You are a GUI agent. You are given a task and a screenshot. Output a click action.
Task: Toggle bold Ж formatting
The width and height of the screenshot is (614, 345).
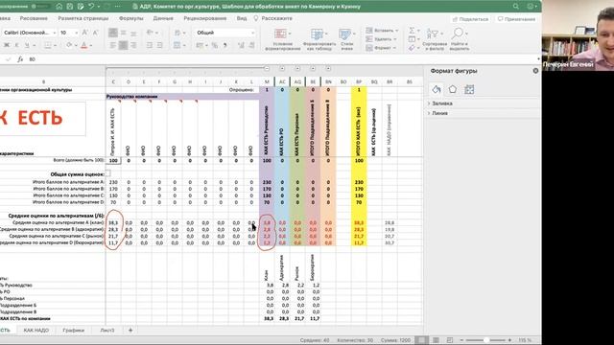[7, 45]
